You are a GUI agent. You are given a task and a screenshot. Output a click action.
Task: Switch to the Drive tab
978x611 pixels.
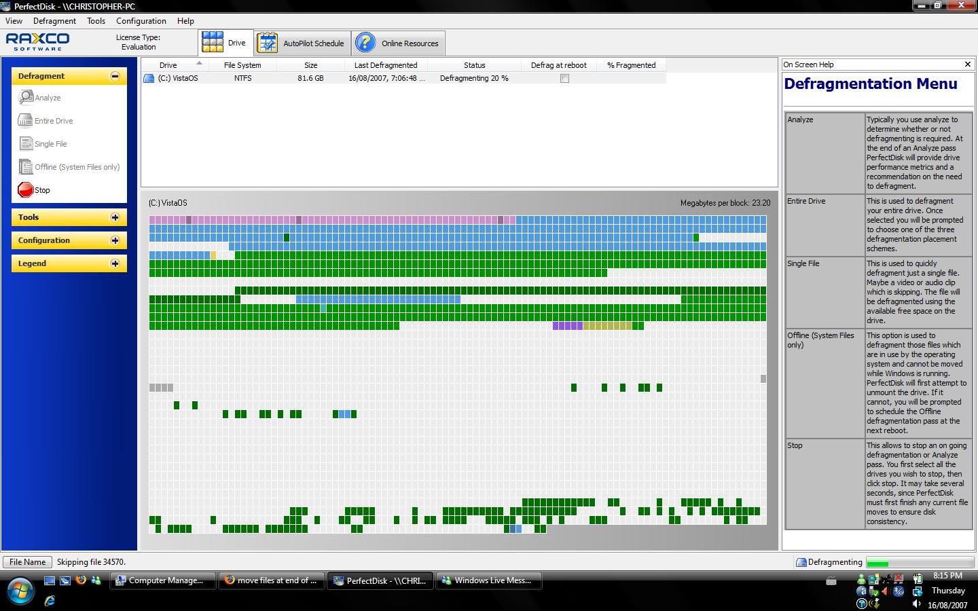tap(226, 43)
